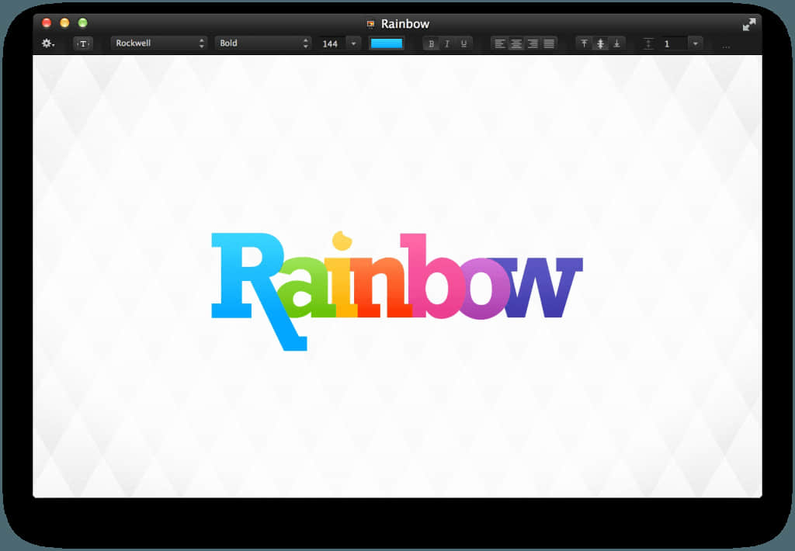
Task: Open the Rockwell font family dropdown
Action: pyautogui.click(x=159, y=43)
